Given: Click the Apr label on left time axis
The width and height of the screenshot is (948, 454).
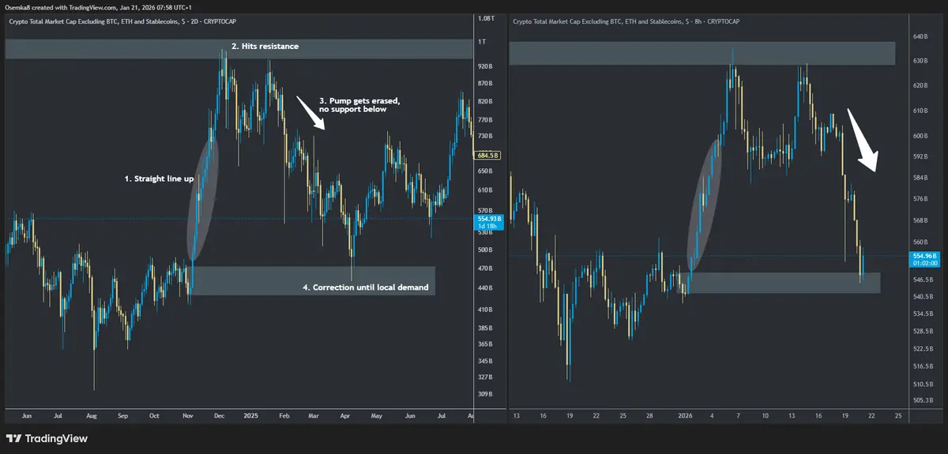Looking at the screenshot, I should click(345, 415).
